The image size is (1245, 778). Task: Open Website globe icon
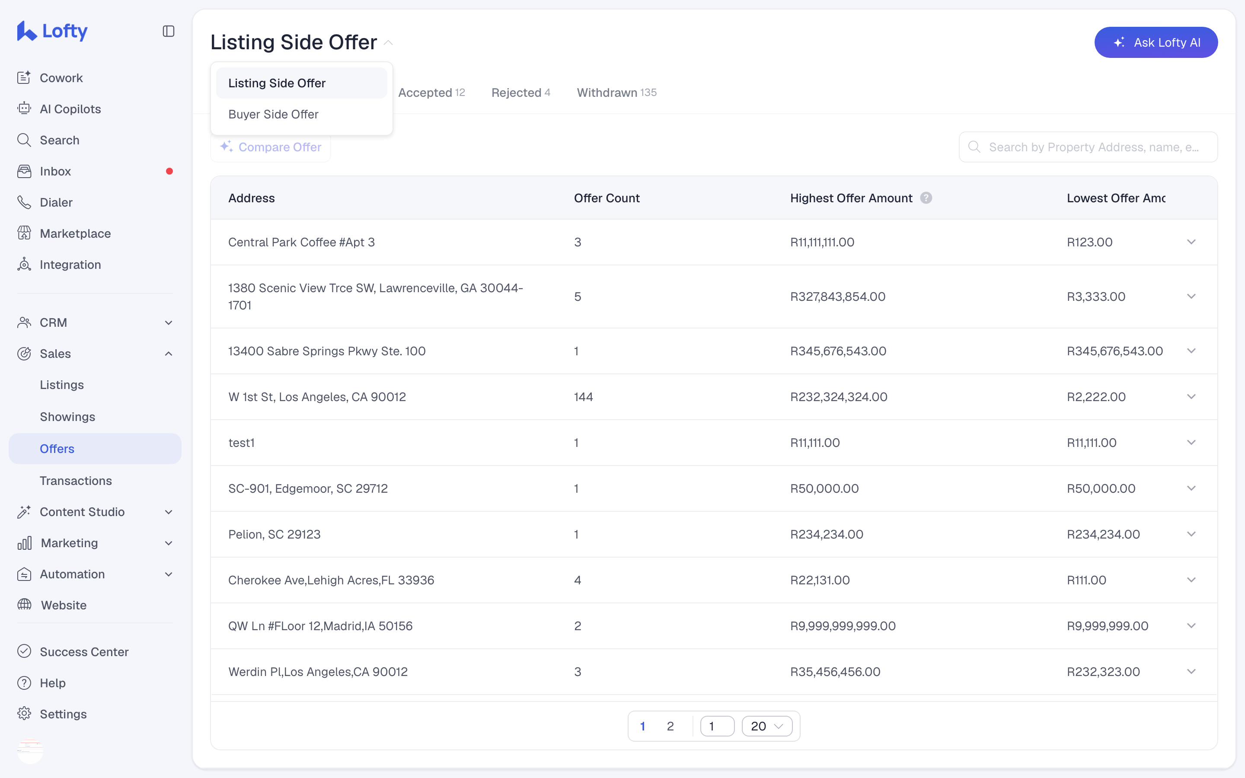[24, 605]
